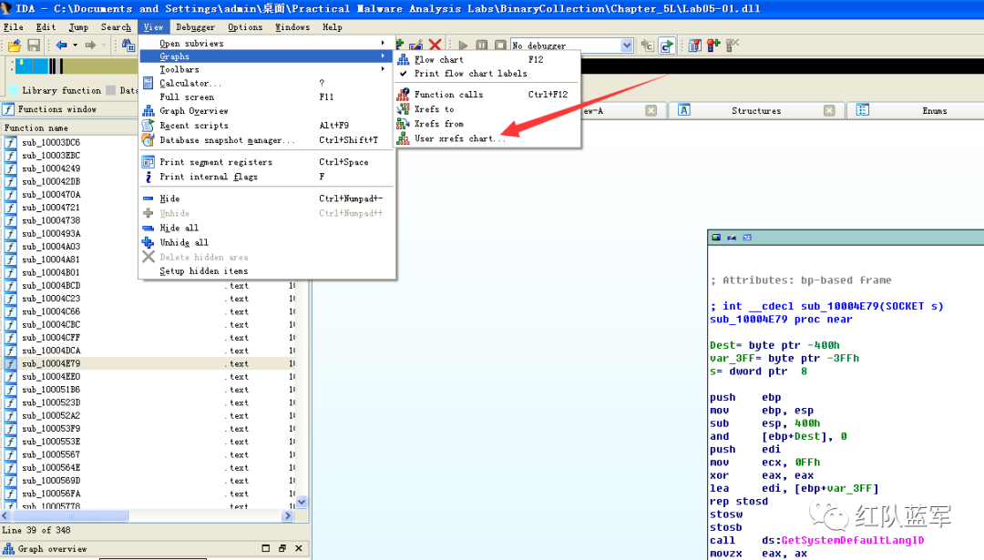This screenshot has width=984, height=560.
Task: Switch to the Structures tab
Action: tap(756, 110)
